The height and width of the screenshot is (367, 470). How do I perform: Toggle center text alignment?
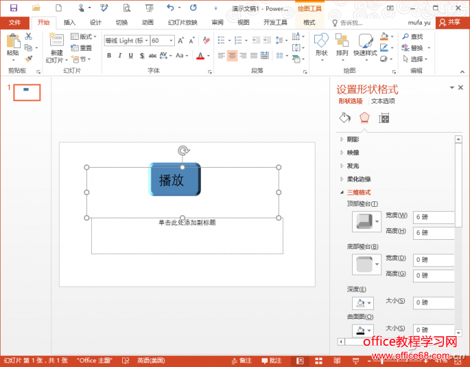click(233, 56)
